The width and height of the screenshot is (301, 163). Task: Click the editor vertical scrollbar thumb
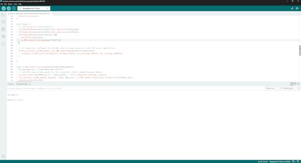click(x=300, y=51)
